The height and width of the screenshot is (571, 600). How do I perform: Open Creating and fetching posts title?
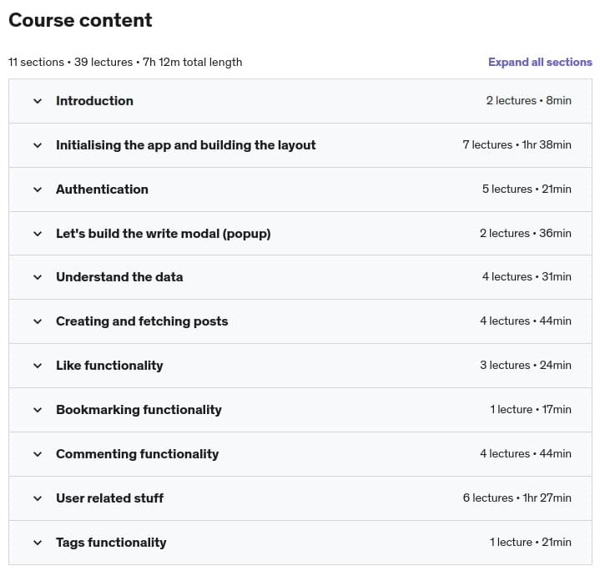point(142,321)
